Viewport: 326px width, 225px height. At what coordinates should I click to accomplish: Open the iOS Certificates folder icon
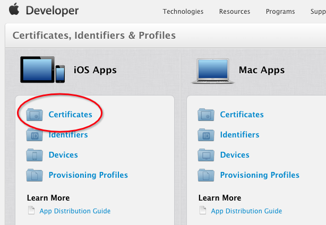tap(35, 115)
